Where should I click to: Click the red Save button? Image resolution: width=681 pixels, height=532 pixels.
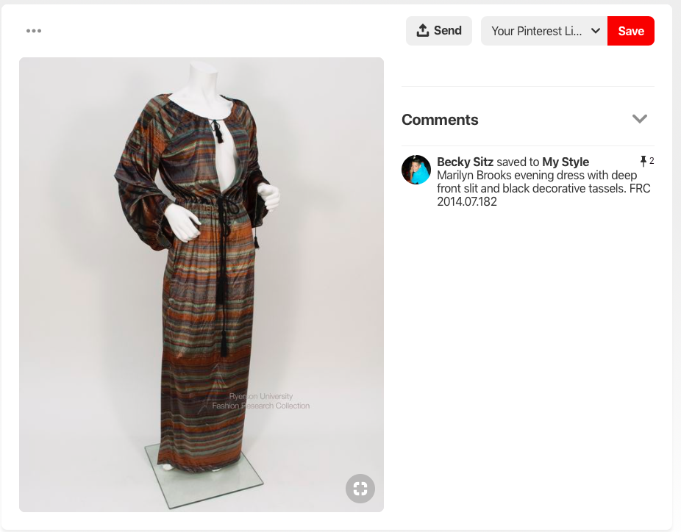coord(630,31)
